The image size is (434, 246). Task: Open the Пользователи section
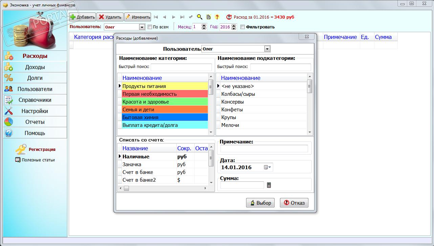35,89
